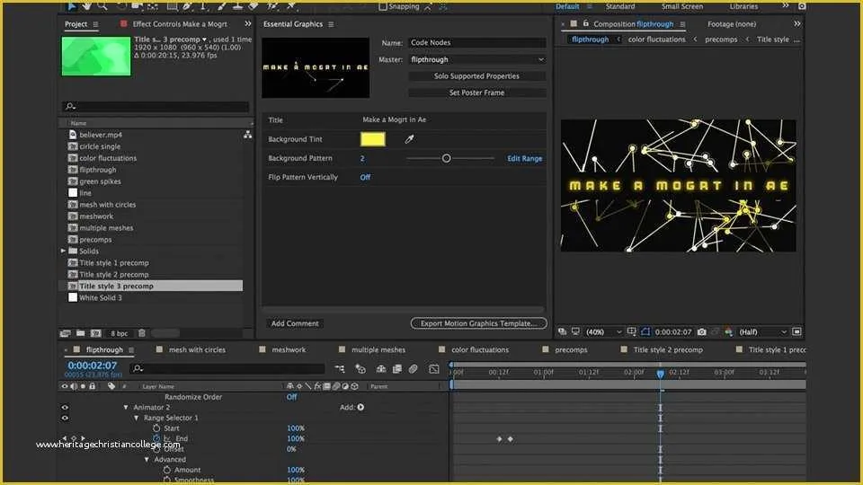Click the video eye column header icon
This screenshot has width=863, height=485.
[x=65, y=386]
